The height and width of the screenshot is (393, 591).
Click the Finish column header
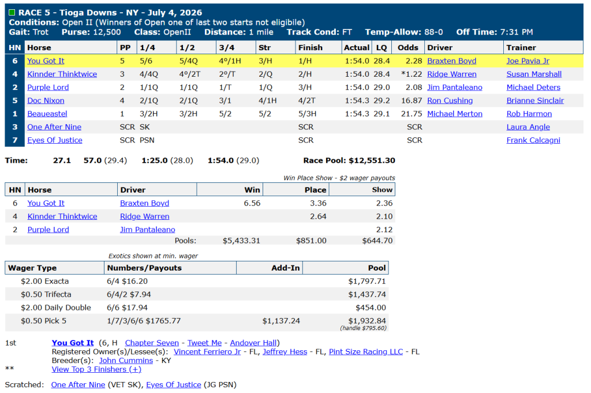click(x=318, y=47)
